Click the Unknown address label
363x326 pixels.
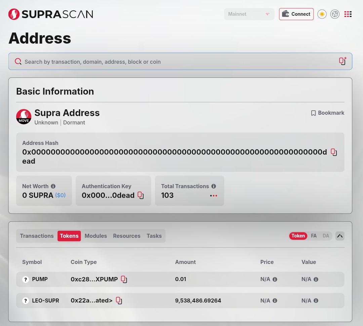click(x=46, y=122)
